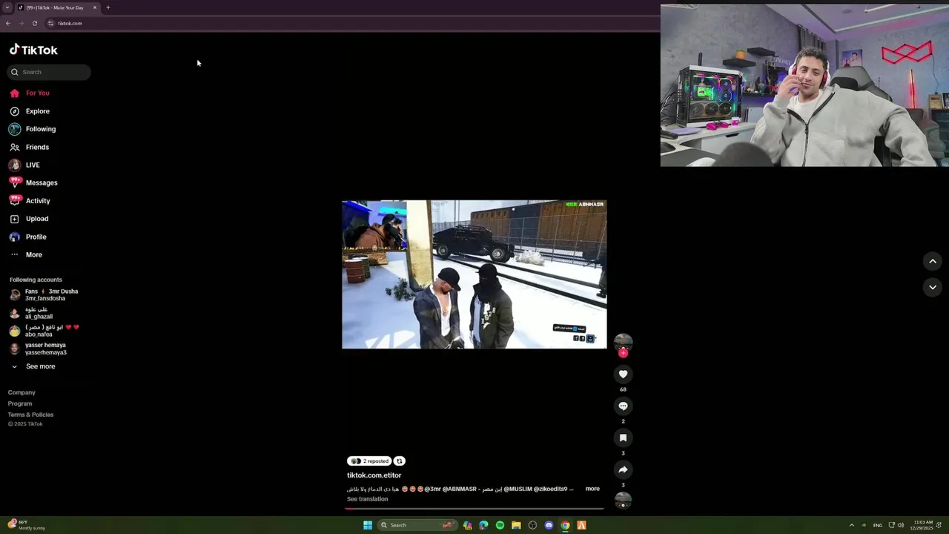Viewport: 949px width, 534px height.
Task: Click the TikTok search field
Action: coord(49,72)
